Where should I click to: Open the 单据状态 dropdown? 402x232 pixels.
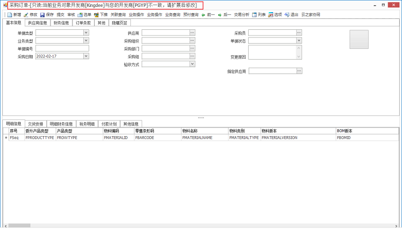(x=299, y=41)
